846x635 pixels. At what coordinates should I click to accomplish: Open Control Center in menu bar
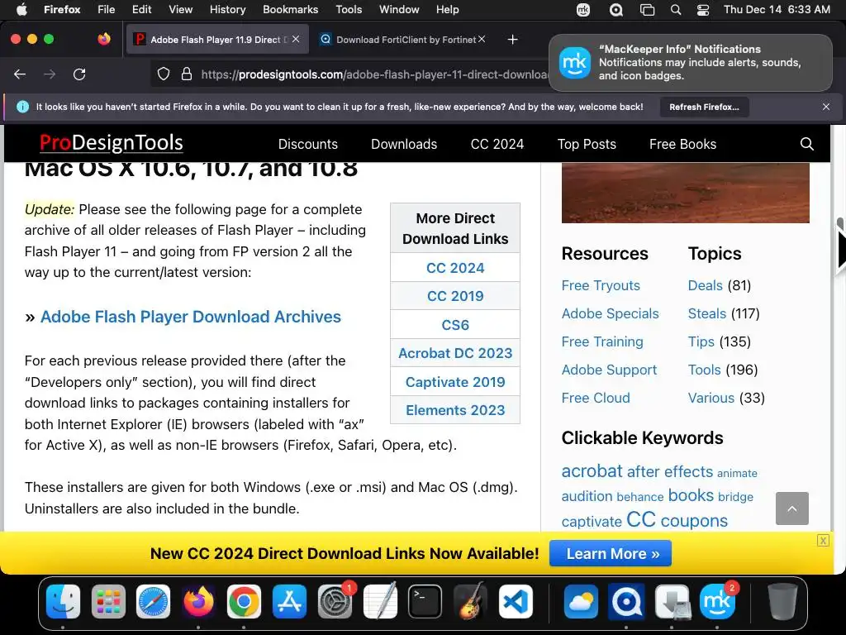click(x=703, y=10)
